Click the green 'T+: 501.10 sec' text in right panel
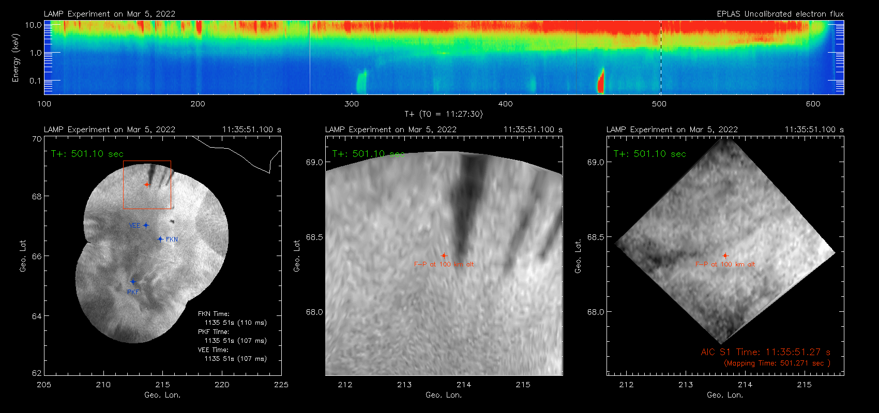The height and width of the screenshot is (413, 879). pyautogui.click(x=649, y=154)
